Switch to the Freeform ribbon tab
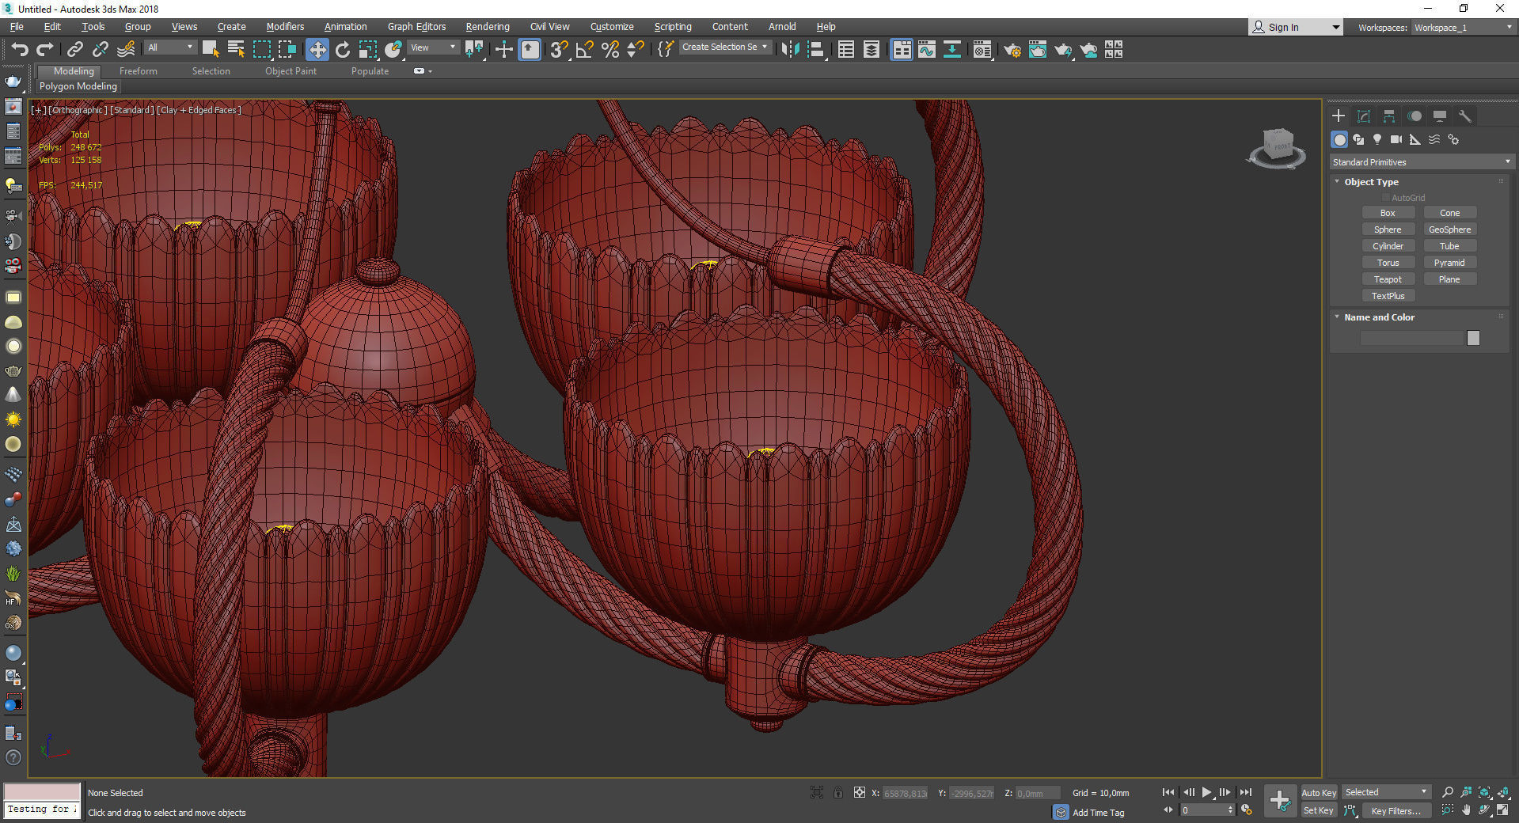Viewport: 1519px width, 823px height. 139,71
